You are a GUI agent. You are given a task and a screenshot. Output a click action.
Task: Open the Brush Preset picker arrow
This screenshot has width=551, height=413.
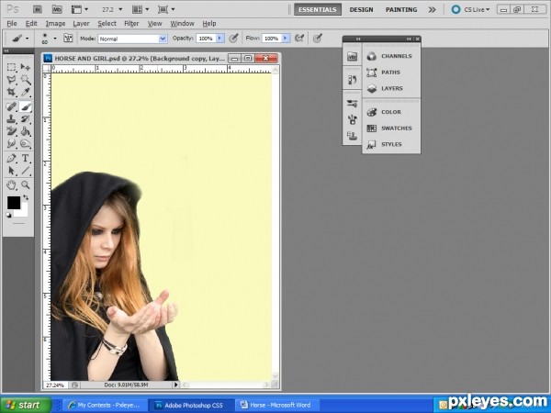[x=55, y=38]
